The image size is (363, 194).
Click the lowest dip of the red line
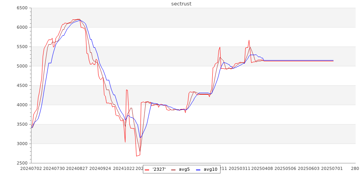coord(137,156)
